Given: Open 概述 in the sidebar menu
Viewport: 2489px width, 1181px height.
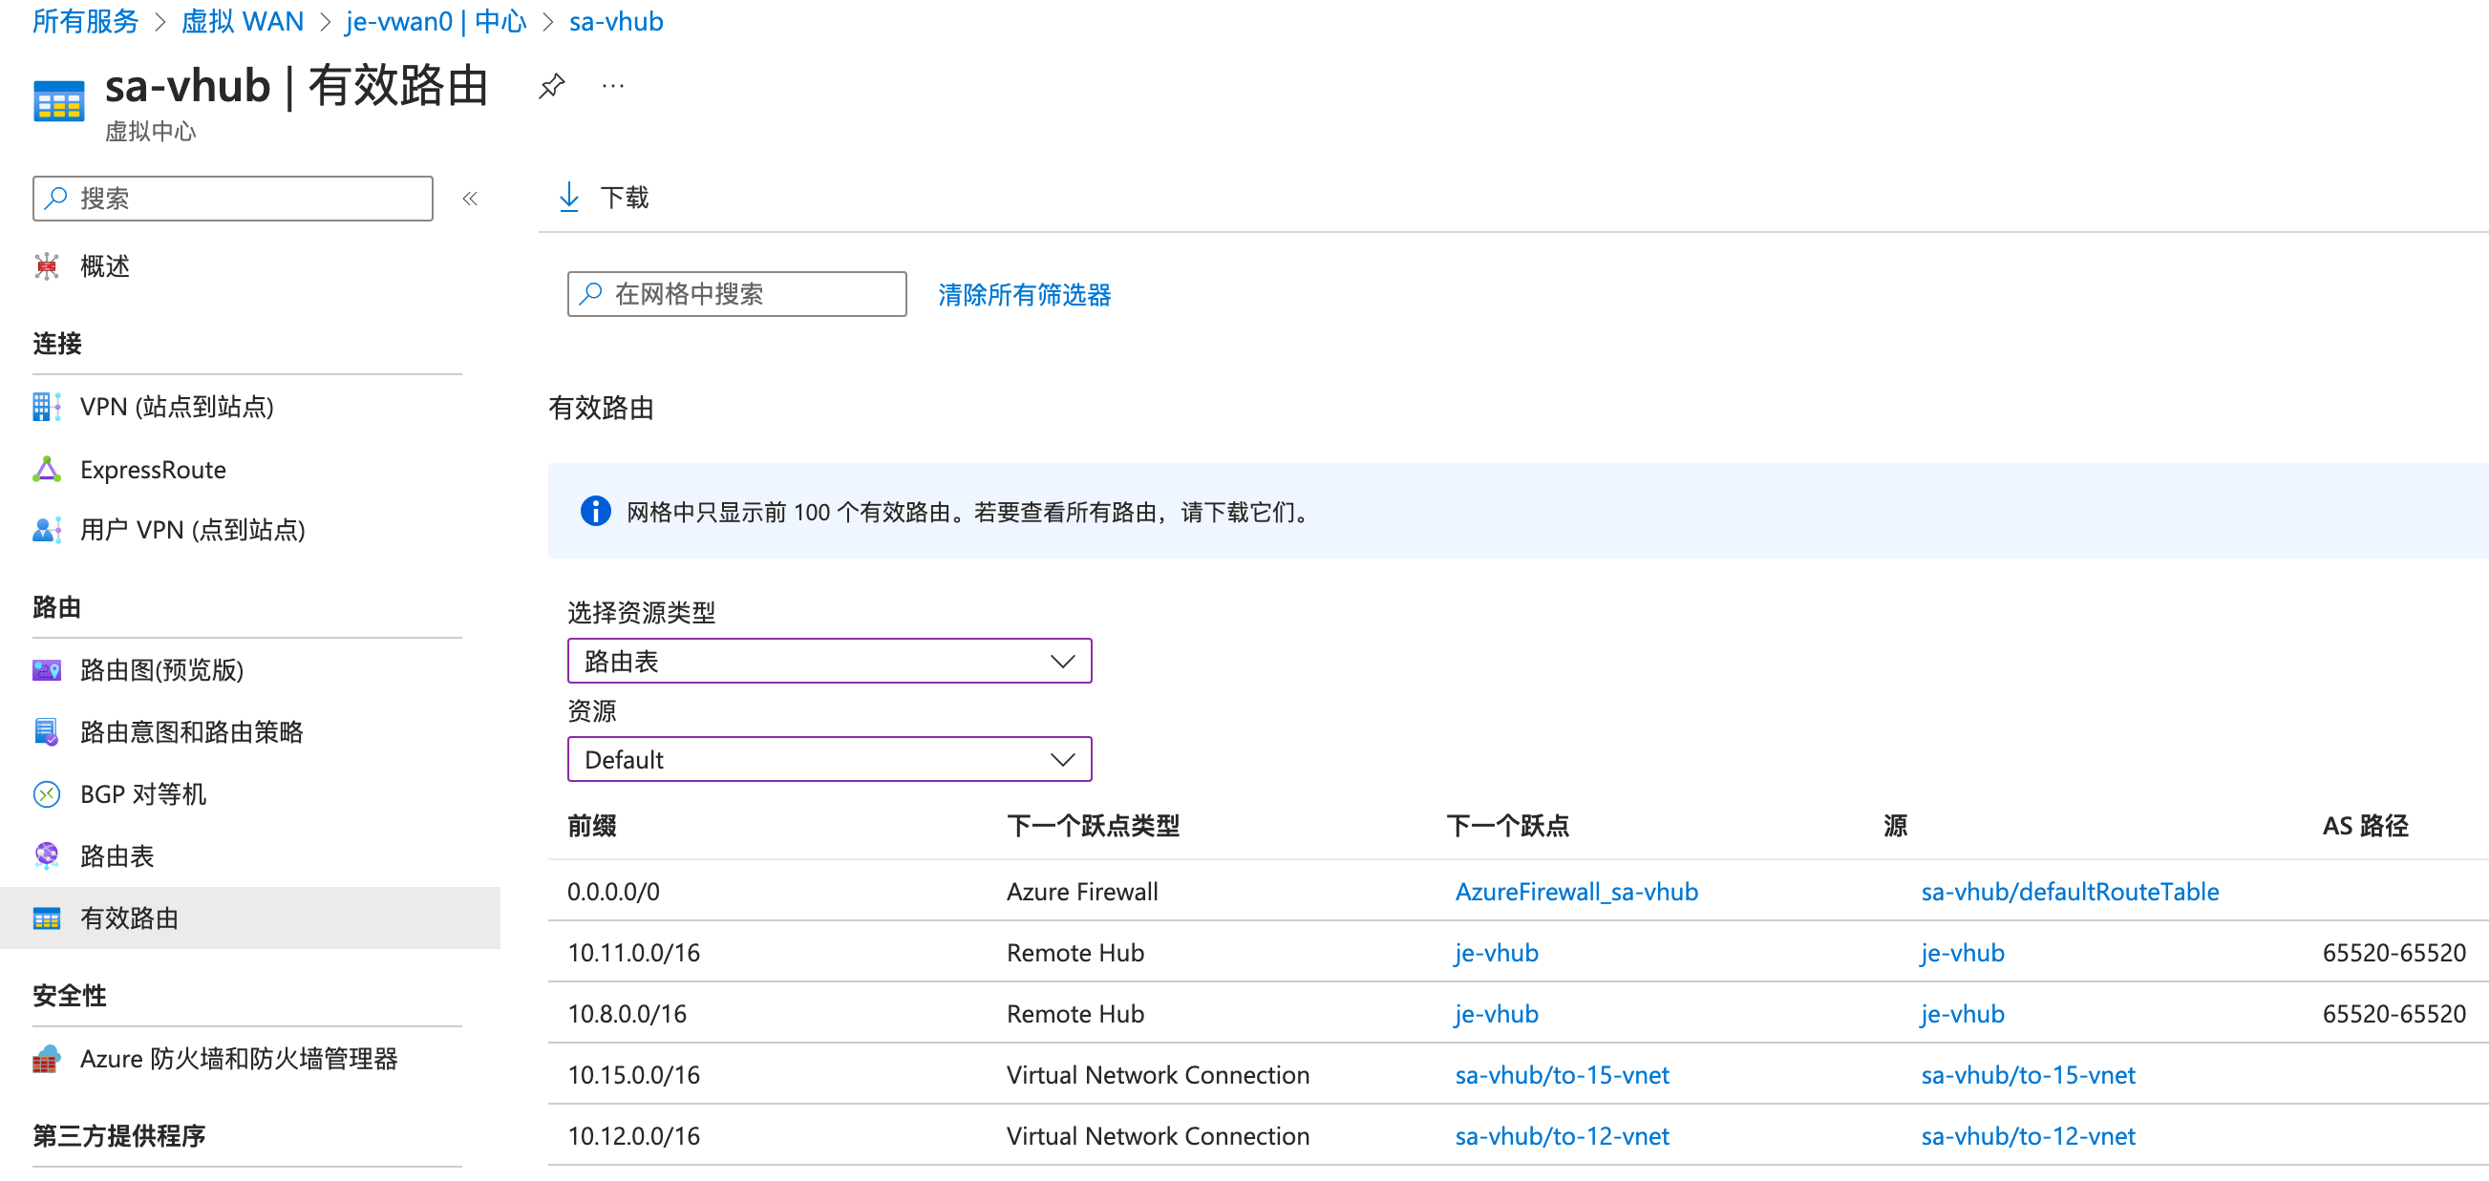Looking at the screenshot, I should (x=104, y=266).
